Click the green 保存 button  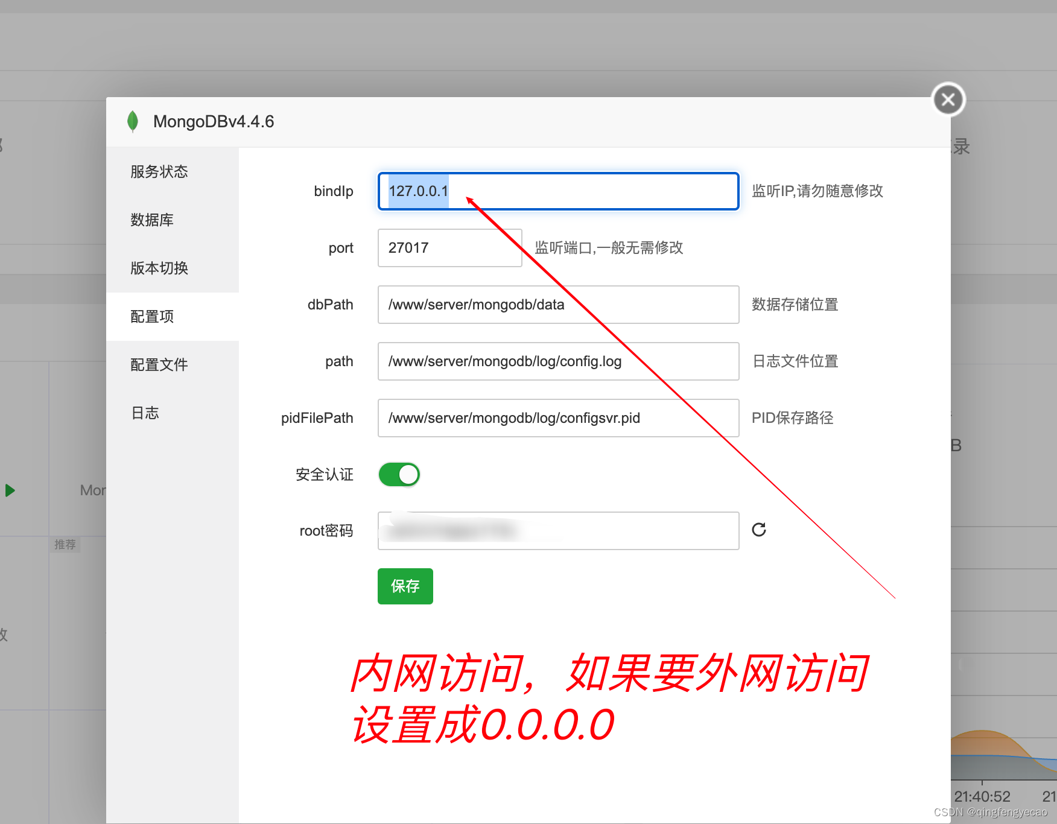[x=405, y=586]
